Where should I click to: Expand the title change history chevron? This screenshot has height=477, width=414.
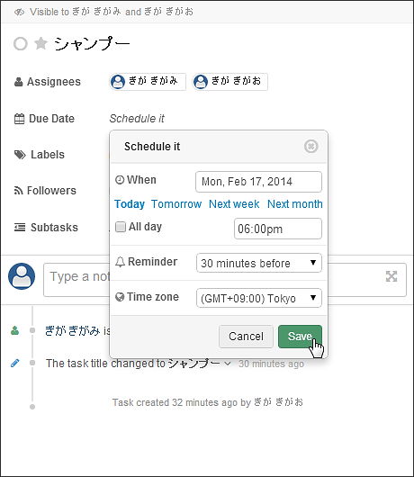(x=228, y=364)
